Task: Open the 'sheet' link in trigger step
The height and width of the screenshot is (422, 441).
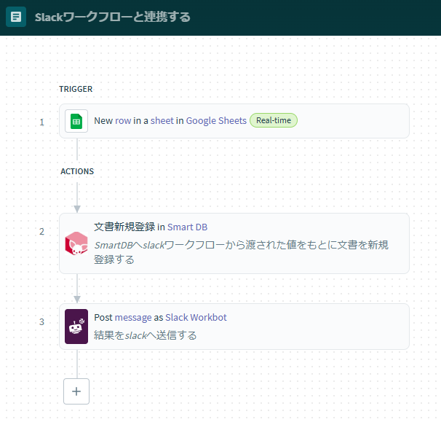Action: [x=162, y=121]
